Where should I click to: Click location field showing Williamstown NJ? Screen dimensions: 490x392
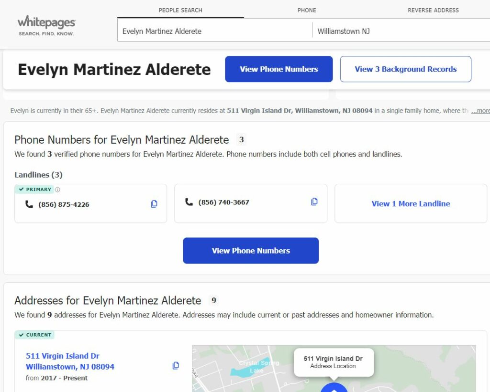401,31
